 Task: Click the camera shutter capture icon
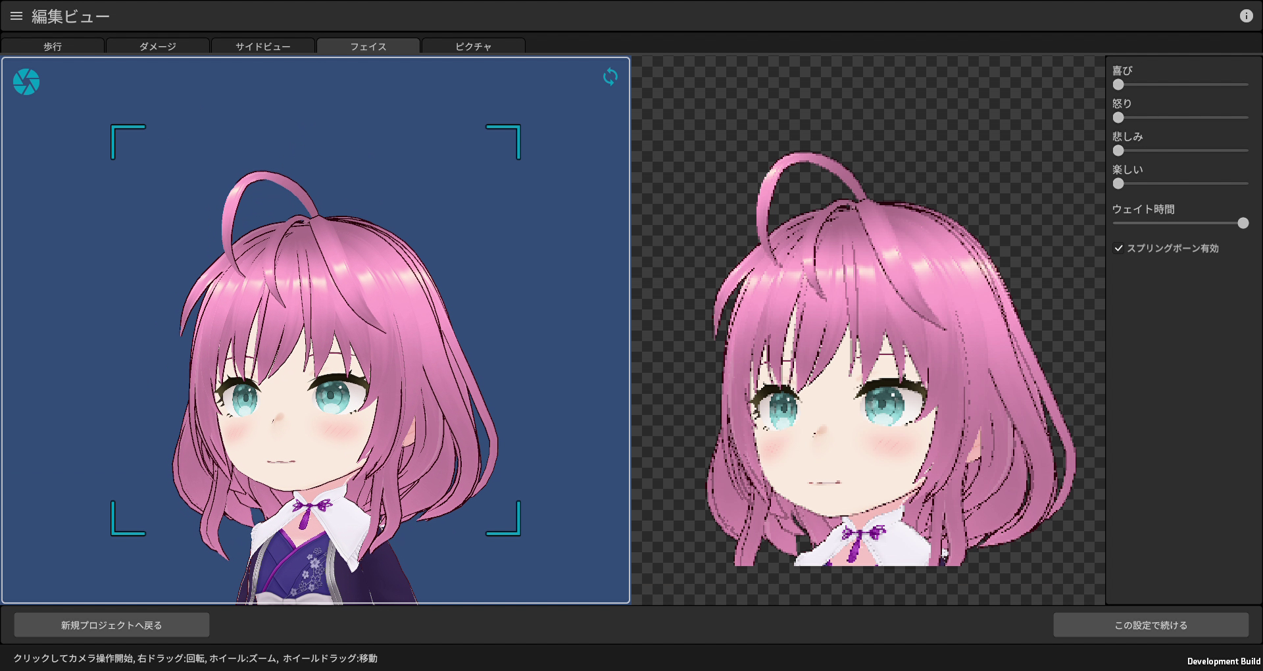(x=26, y=82)
